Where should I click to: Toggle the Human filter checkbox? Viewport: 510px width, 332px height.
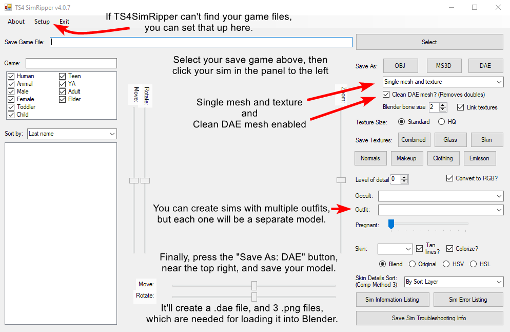[11, 76]
